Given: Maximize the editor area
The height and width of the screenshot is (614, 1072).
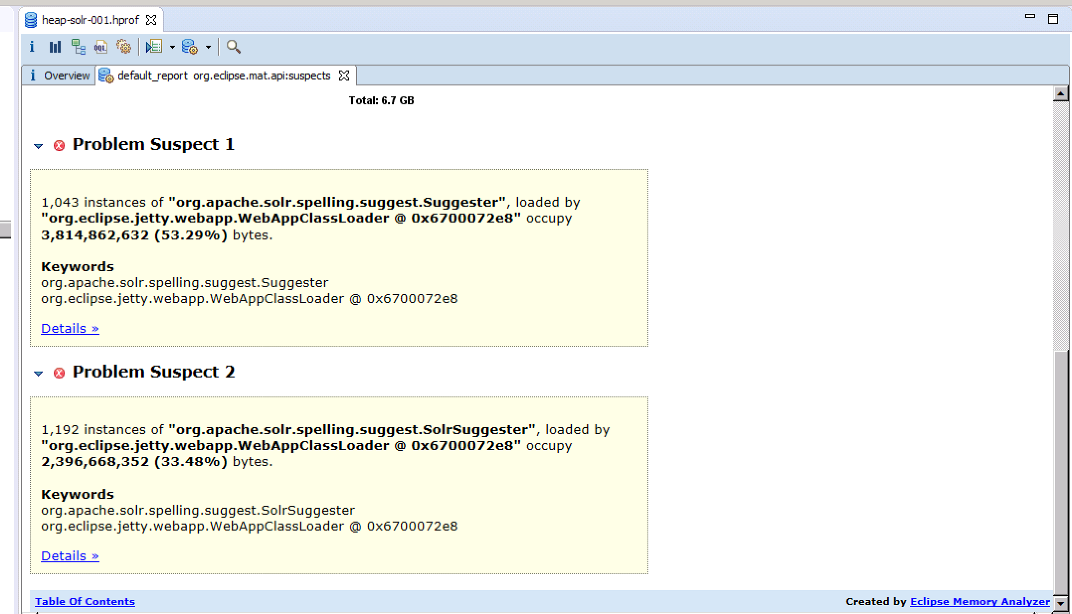Looking at the screenshot, I should [1053, 19].
